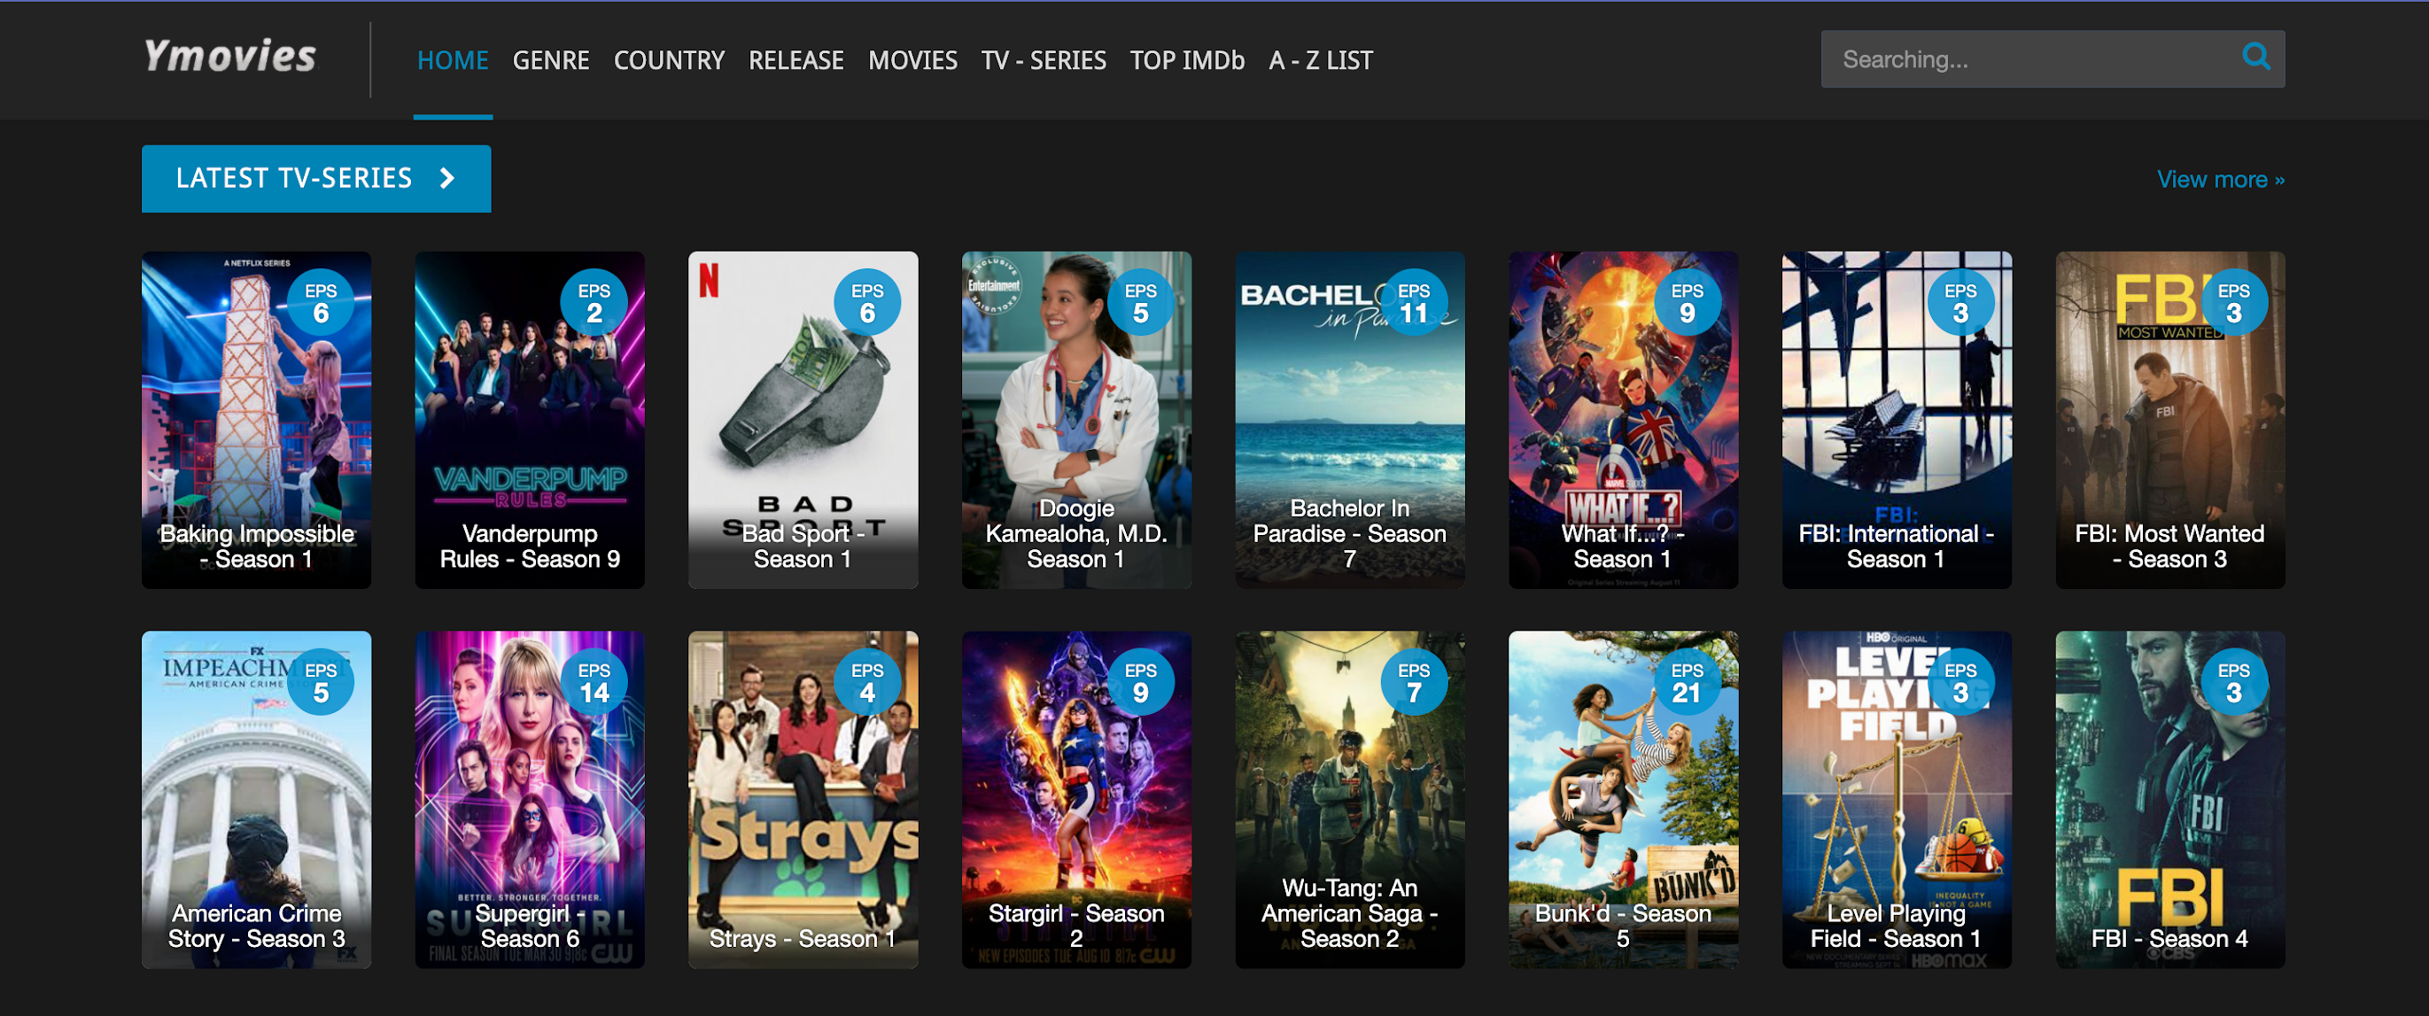Open the Country menu

click(x=669, y=60)
